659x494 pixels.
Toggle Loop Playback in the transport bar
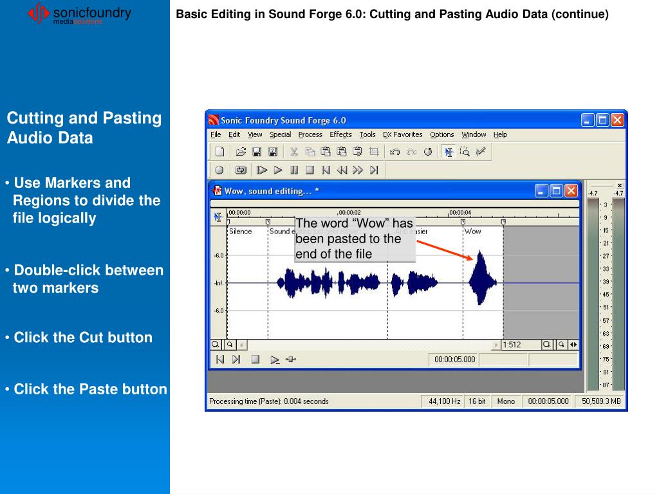[x=241, y=170]
